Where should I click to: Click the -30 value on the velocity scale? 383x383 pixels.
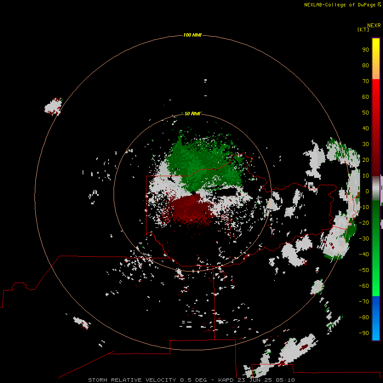[364, 239]
